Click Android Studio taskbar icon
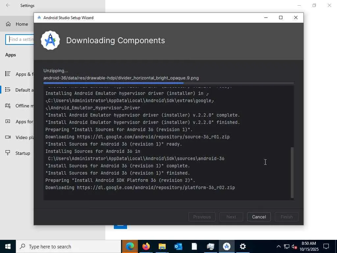Screen dimensions: 337x253 (x=226, y=246)
